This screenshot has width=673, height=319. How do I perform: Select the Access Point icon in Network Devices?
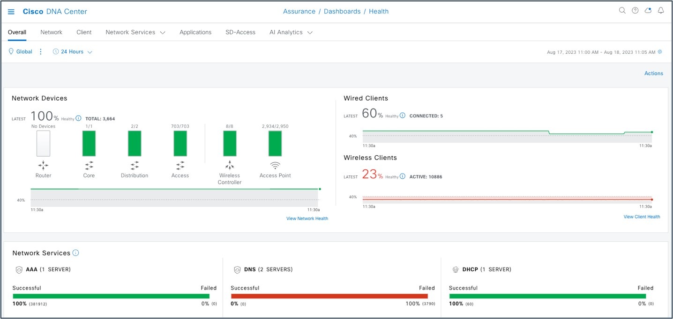pos(275,165)
